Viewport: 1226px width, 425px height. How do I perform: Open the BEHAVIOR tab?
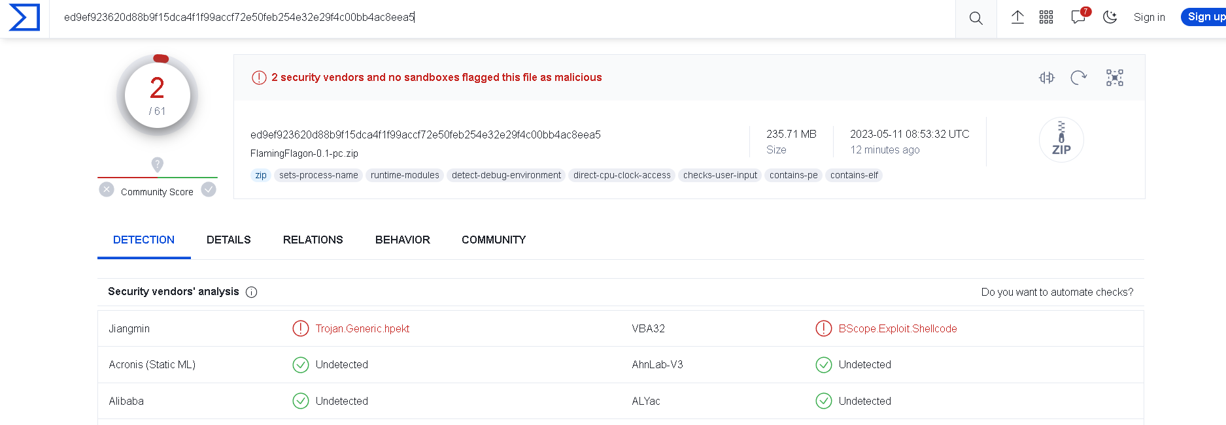pos(402,240)
